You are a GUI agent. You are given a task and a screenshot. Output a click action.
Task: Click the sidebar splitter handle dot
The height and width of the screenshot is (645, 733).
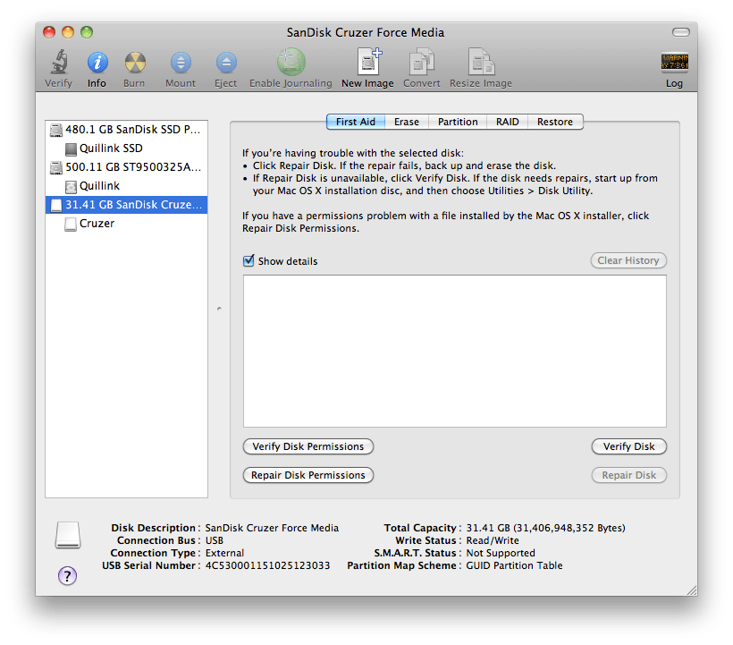click(x=219, y=309)
